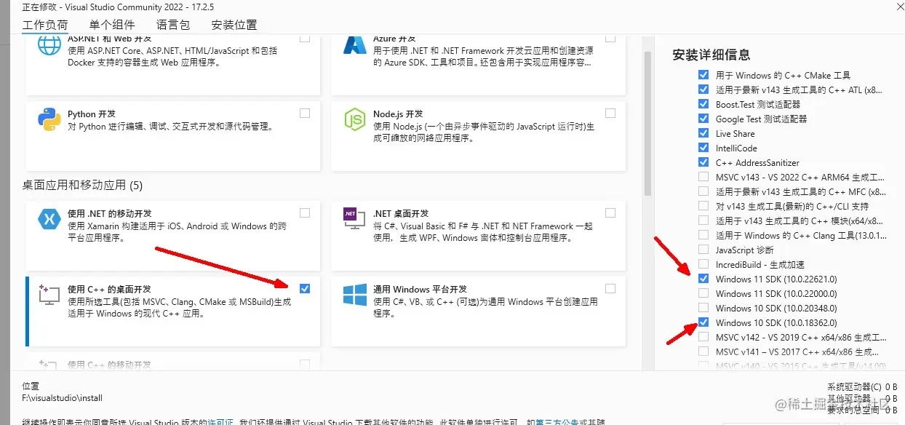This screenshot has height=425, width=905.
Task: Check MSVC v143 ARM64 build tools
Action: coord(703,177)
